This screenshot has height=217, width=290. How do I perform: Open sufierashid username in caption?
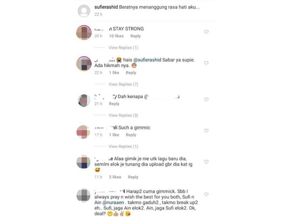click(x=106, y=7)
